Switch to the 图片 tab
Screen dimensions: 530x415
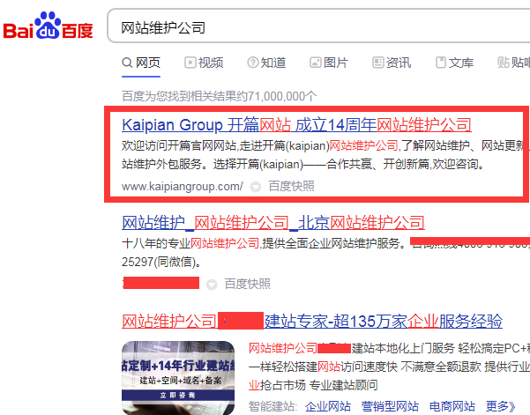tap(329, 63)
